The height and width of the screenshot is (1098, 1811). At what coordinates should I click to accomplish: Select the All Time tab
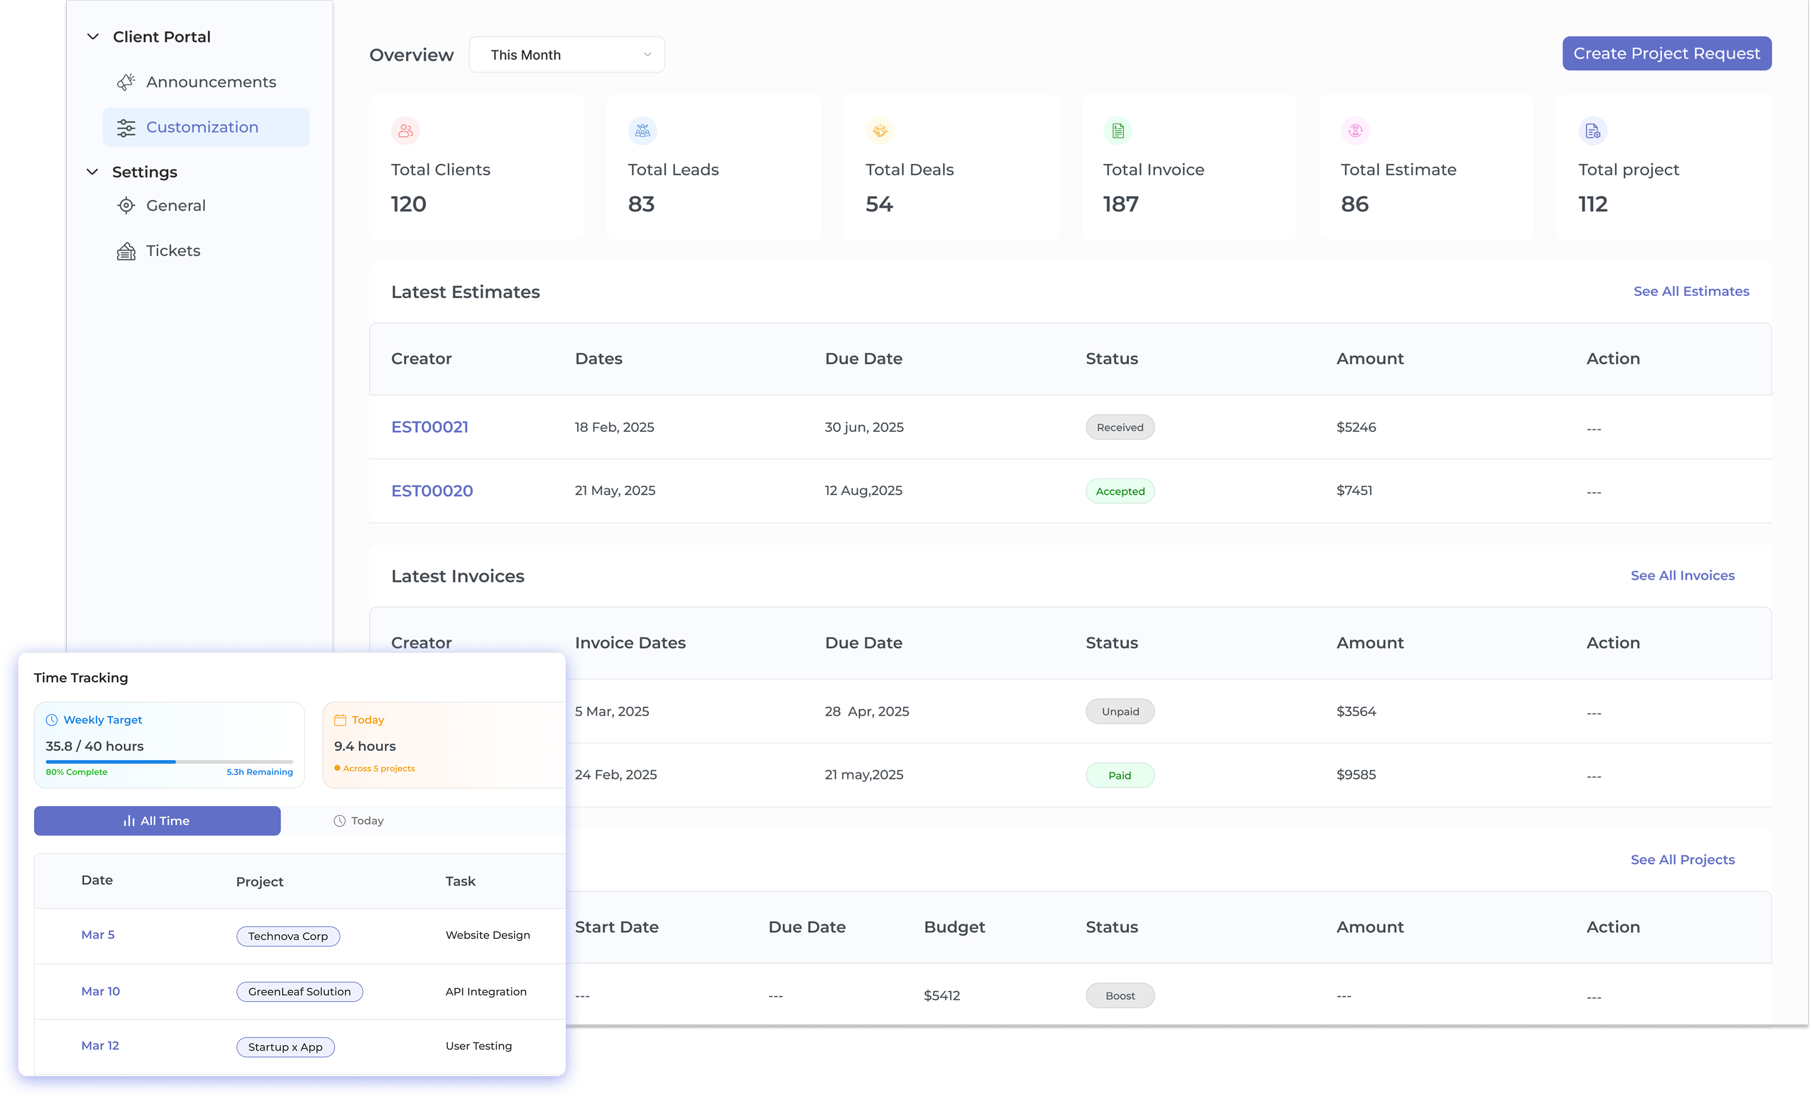(156, 820)
